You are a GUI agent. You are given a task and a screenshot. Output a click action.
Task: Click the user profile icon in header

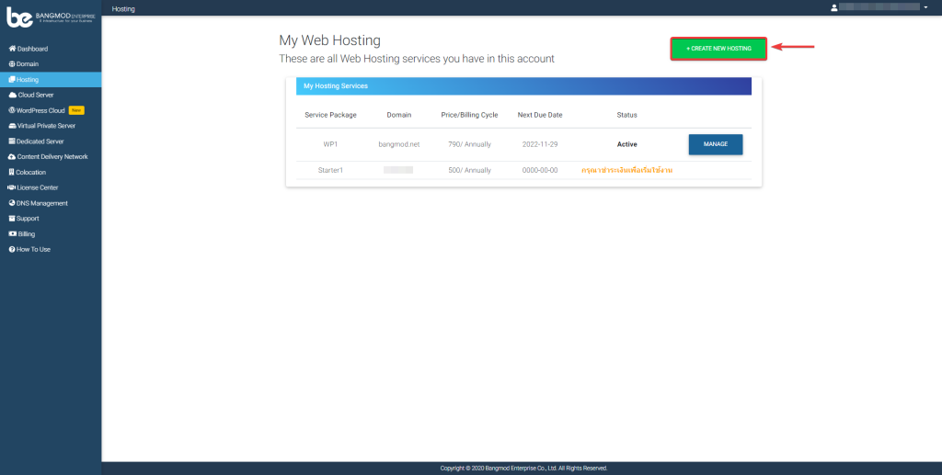(833, 7)
